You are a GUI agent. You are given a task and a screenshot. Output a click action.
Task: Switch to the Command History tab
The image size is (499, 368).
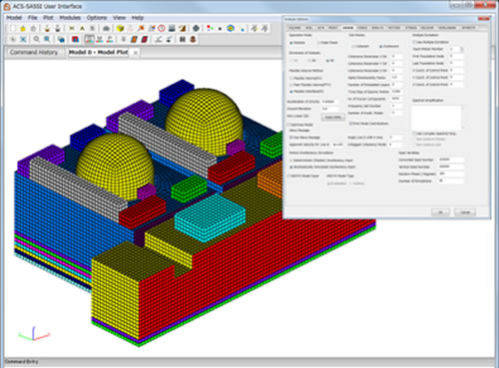click(34, 53)
